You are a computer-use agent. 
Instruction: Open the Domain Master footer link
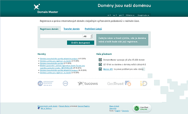(64, 106)
